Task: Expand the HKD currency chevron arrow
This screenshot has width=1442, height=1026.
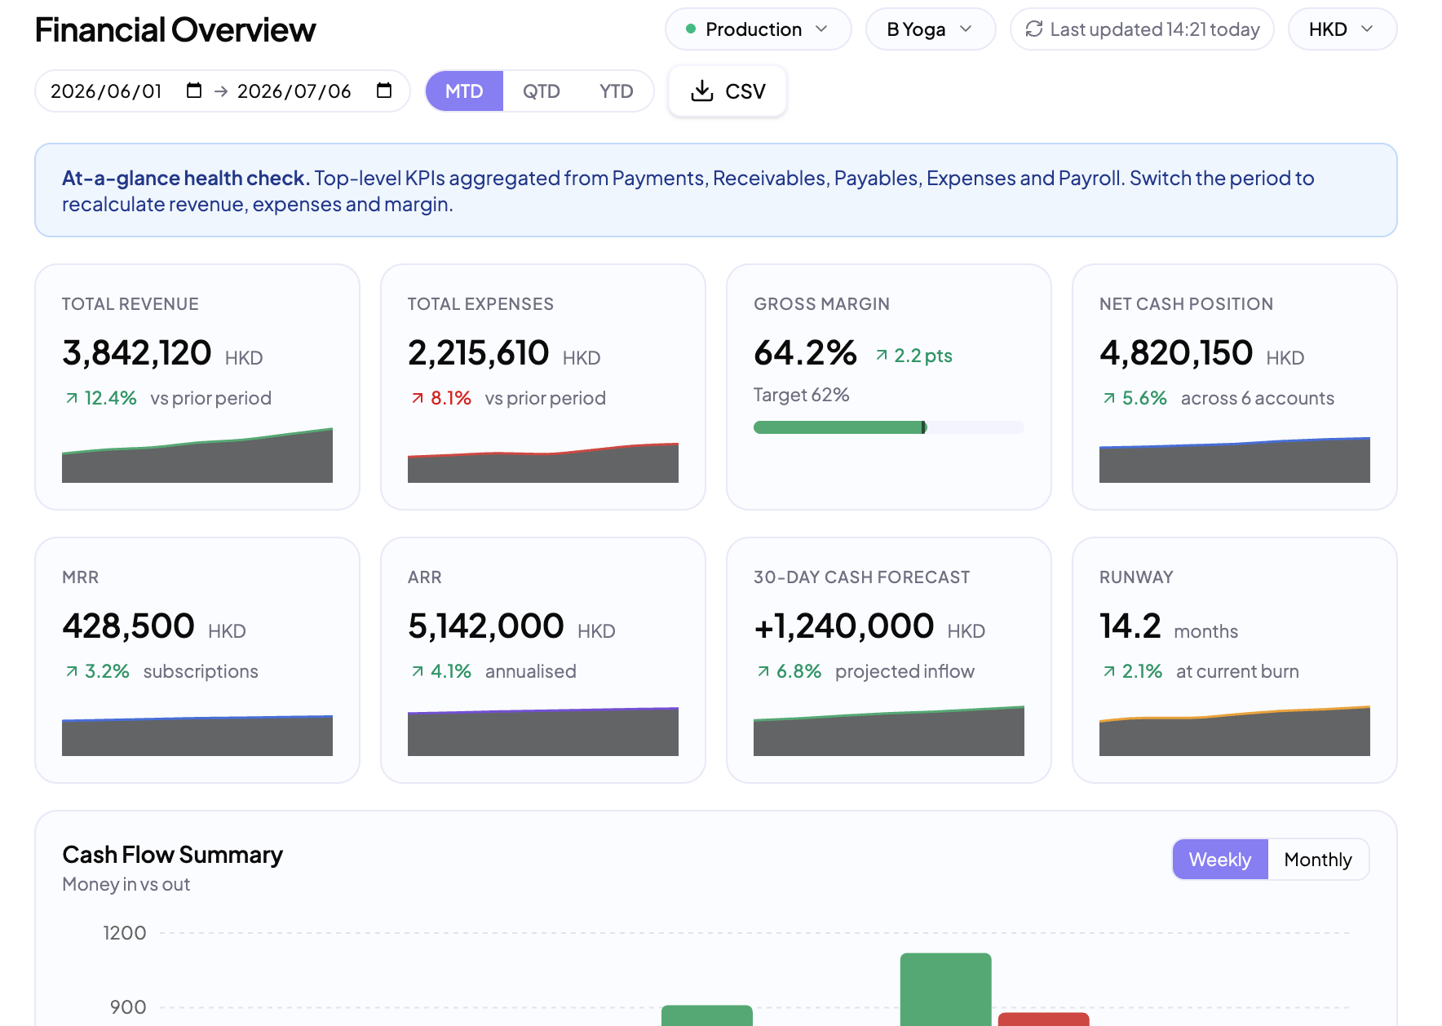Action: [x=1368, y=29]
